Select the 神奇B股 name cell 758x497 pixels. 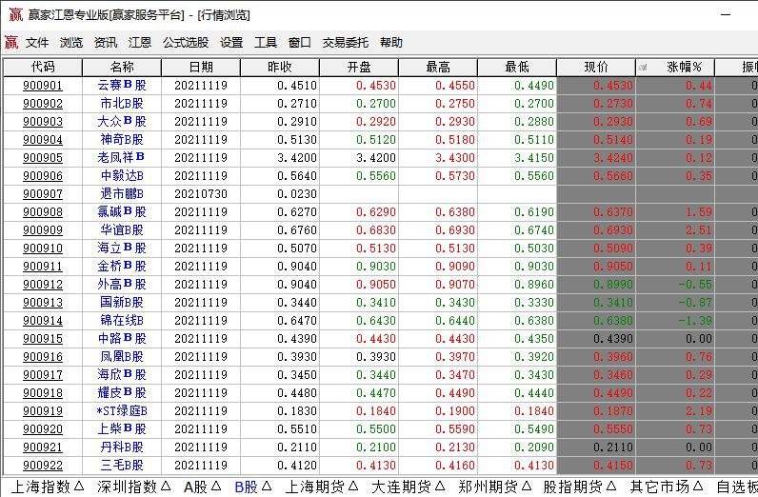(x=122, y=140)
